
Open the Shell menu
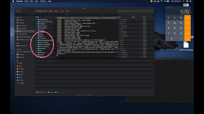[x=26, y=1]
